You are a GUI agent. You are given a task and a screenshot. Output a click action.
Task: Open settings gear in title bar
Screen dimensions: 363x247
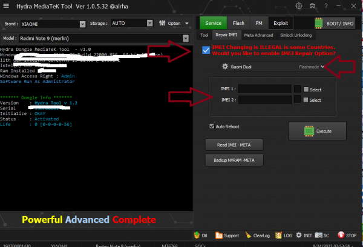[299, 6]
